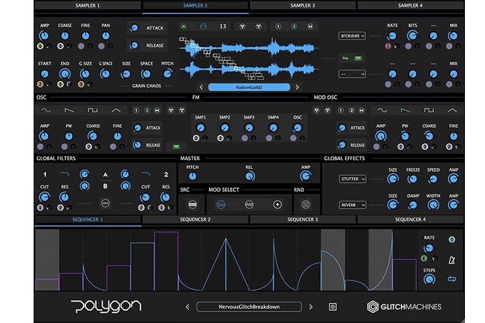Screen dimensions: 485x323
Task: Switch to the SAMPLER 3 tab
Action: point(303,5)
